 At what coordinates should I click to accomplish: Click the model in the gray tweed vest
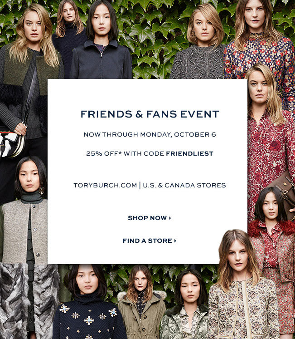pos(24,210)
